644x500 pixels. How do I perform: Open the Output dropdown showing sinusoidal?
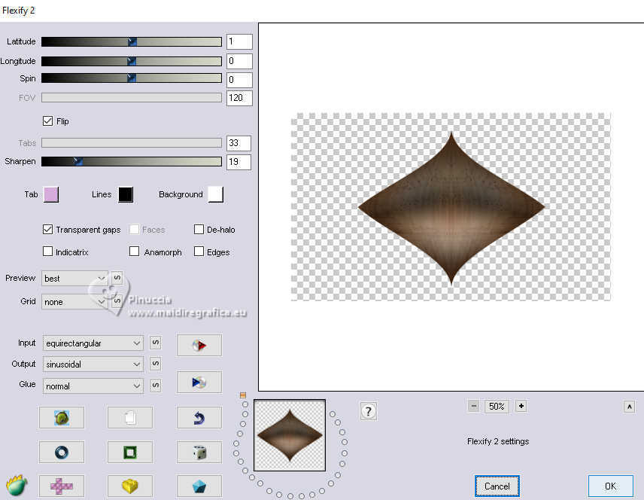click(93, 364)
